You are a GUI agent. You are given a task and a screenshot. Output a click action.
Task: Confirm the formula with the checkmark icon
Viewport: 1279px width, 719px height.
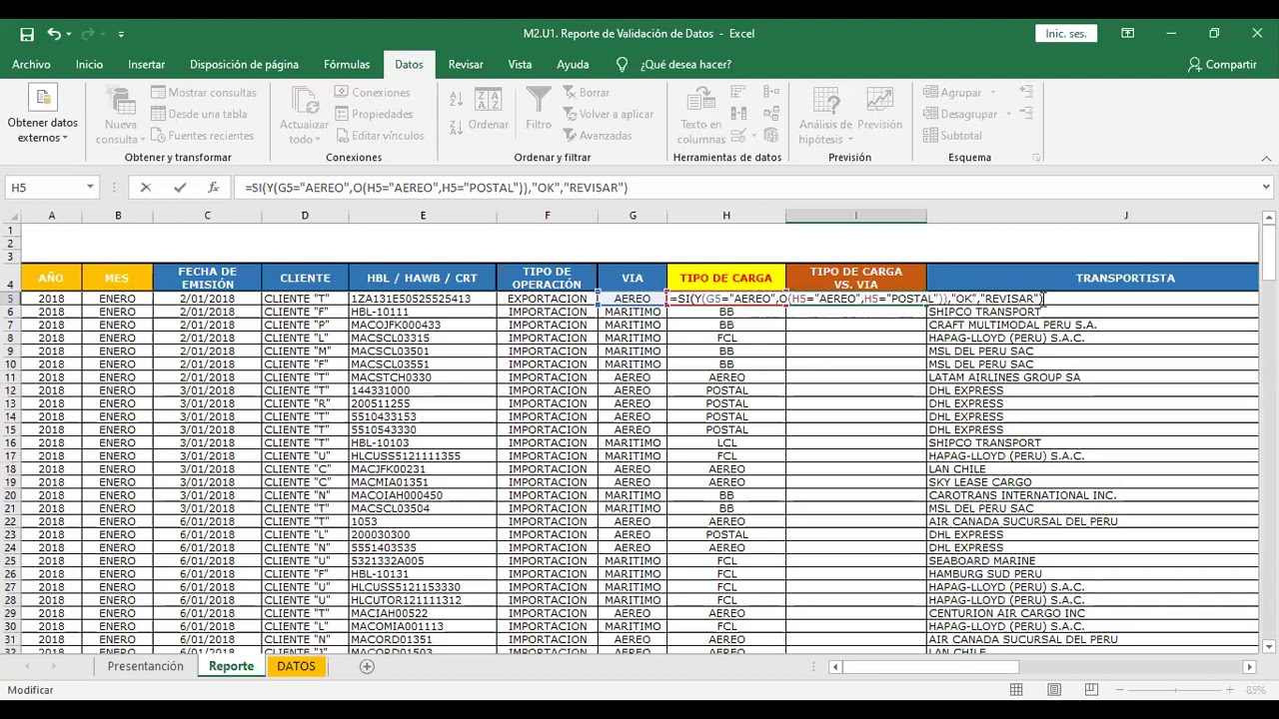point(180,188)
